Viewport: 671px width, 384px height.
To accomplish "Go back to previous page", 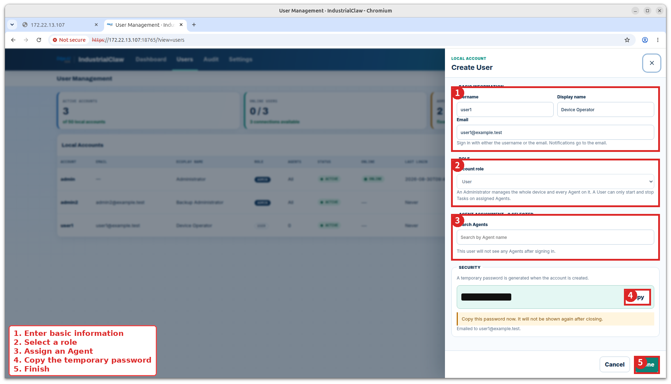I will tap(13, 40).
